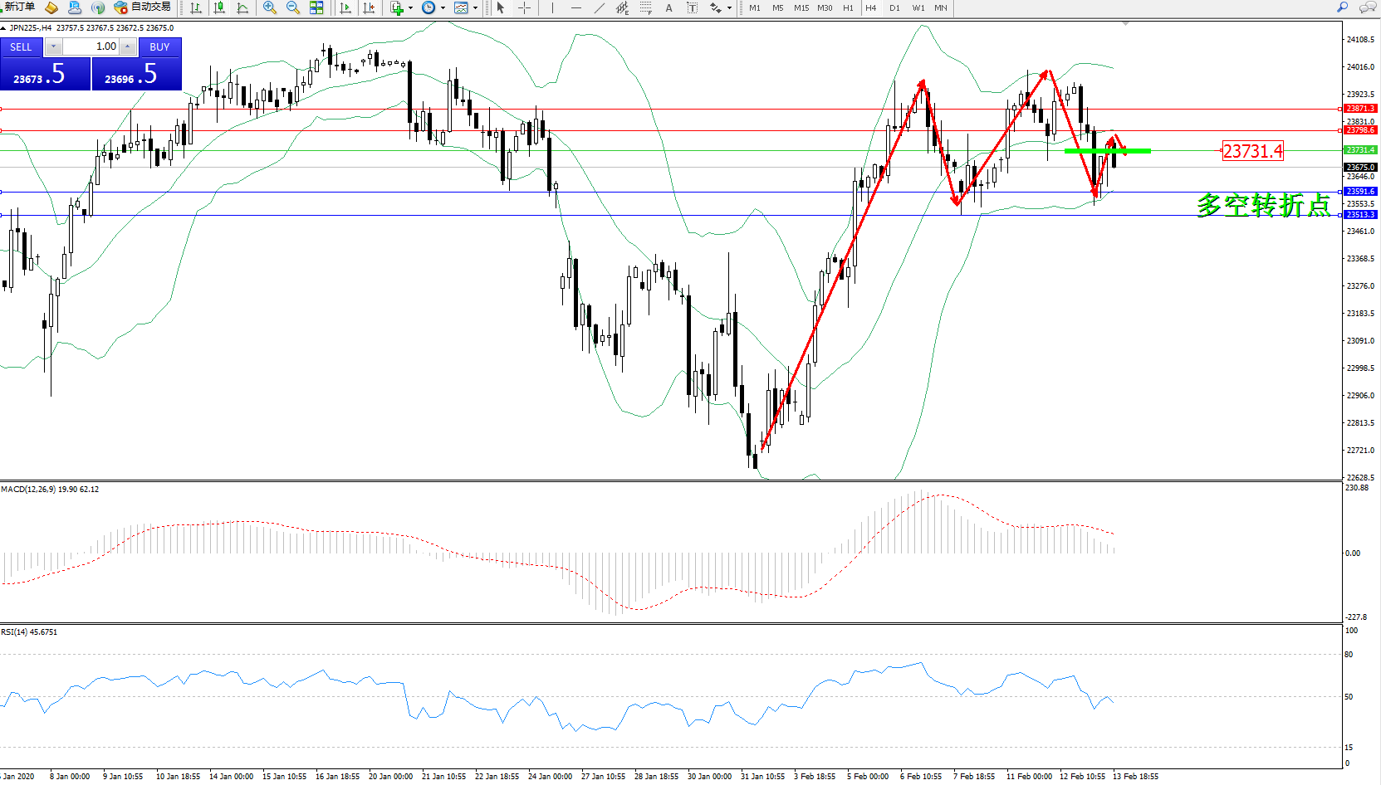Toggle the 自动交易 auto trading button

[x=143, y=7]
